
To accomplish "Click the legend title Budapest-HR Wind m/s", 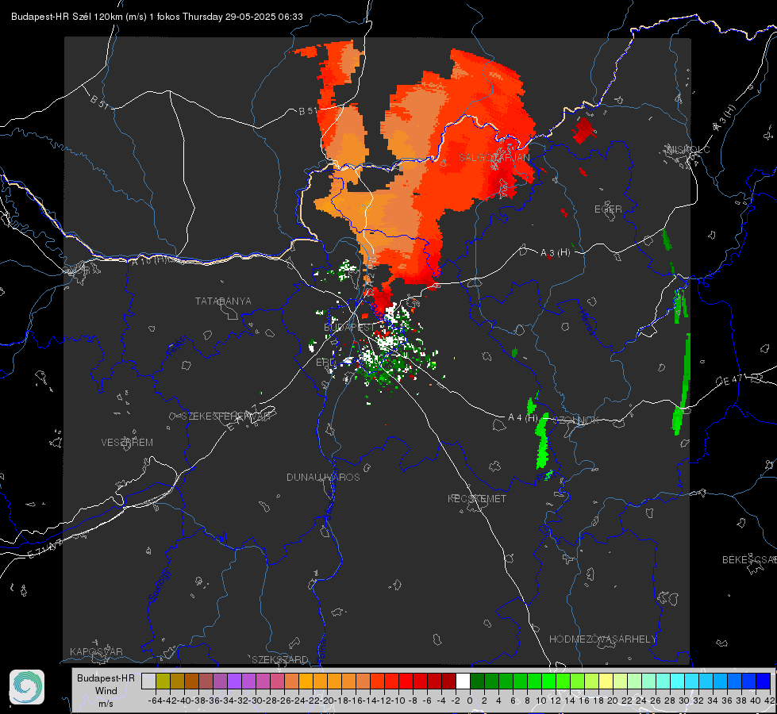I will tap(106, 691).
